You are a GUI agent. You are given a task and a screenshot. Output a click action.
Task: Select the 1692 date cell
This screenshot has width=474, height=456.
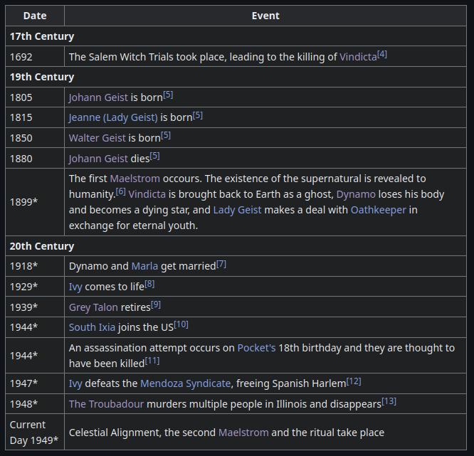pyautogui.click(x=35, y=56)
